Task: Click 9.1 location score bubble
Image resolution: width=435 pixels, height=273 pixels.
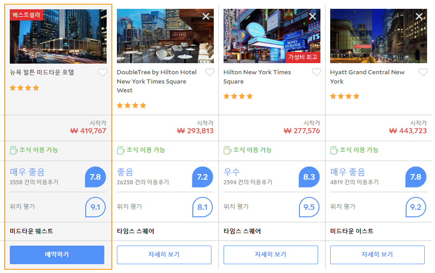Action: (95, 207)
